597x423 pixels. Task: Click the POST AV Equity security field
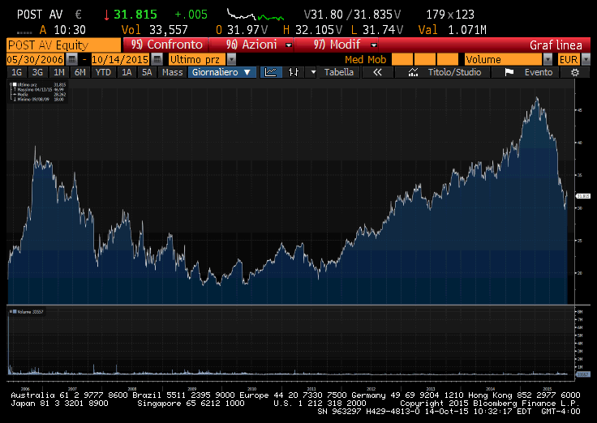63,45
